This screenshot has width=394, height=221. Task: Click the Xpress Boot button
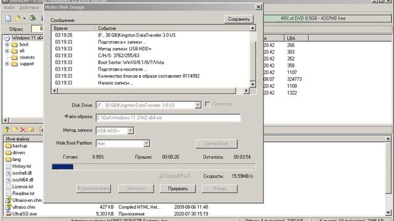pyautogui.click(x=216, y=144)
